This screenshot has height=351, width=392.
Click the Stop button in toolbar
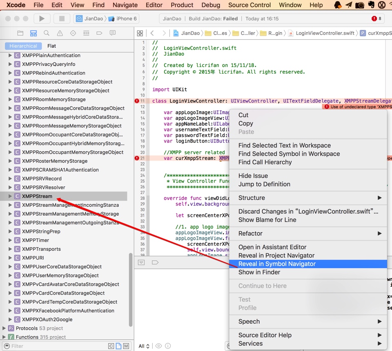(62, 18)
